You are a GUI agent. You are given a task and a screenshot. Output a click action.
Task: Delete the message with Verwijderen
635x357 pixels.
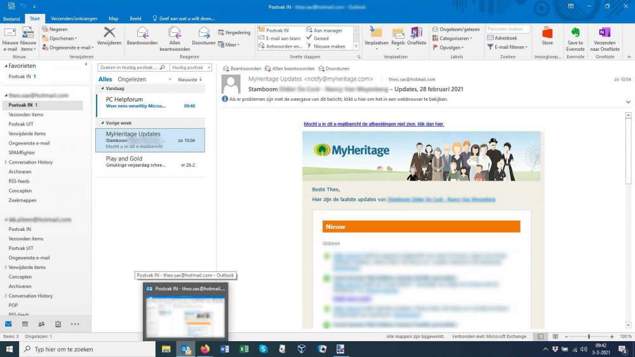(109, 36)
